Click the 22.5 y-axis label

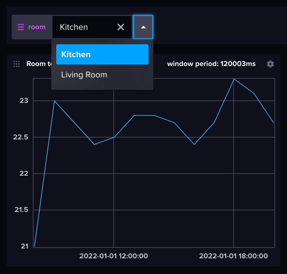click(x=21, y=137)
